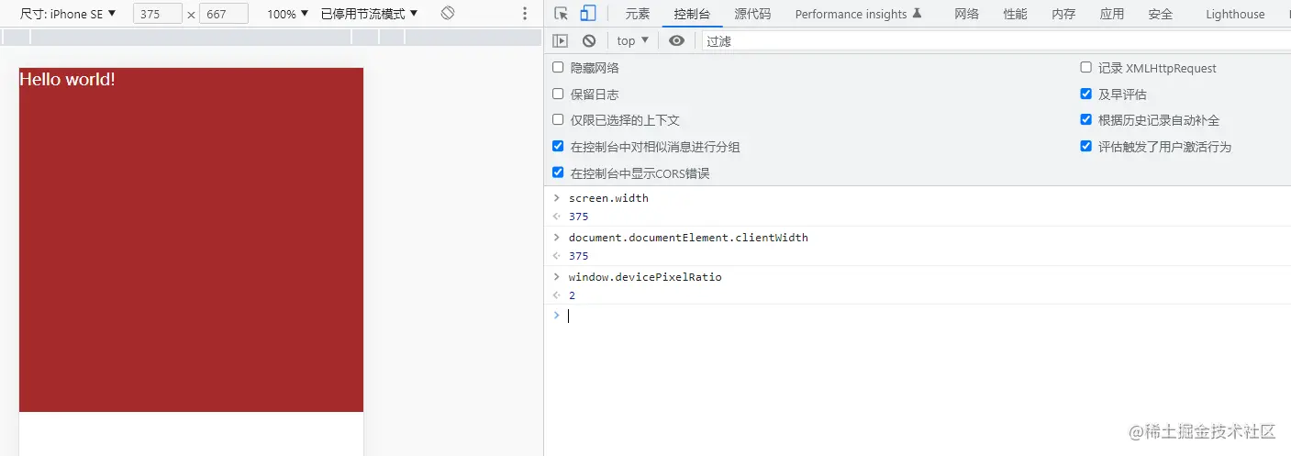Viewport: 1291px width, 456px height.
Task: Click the document.documentElement.clientWidth console entry
Action: point(688,238)
